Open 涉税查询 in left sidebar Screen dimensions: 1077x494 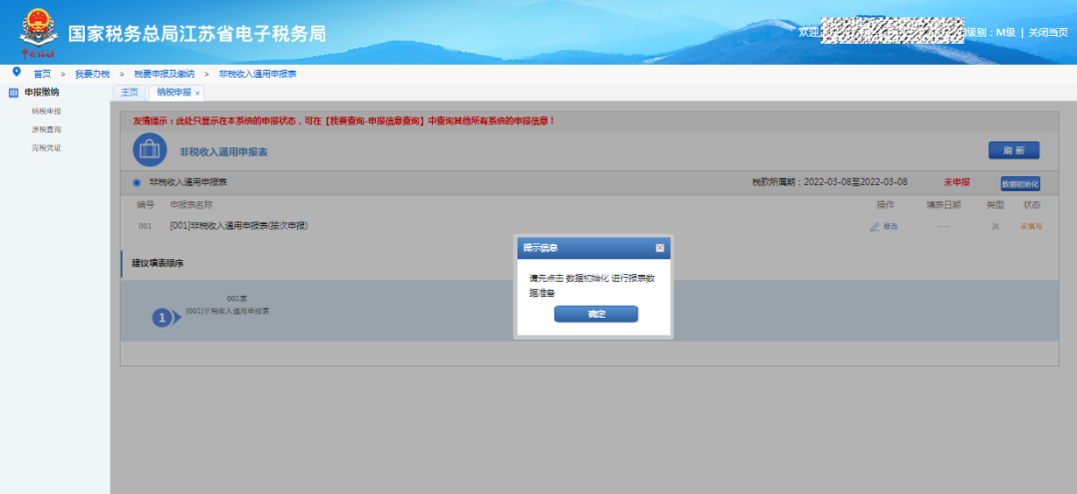[46, 129]
